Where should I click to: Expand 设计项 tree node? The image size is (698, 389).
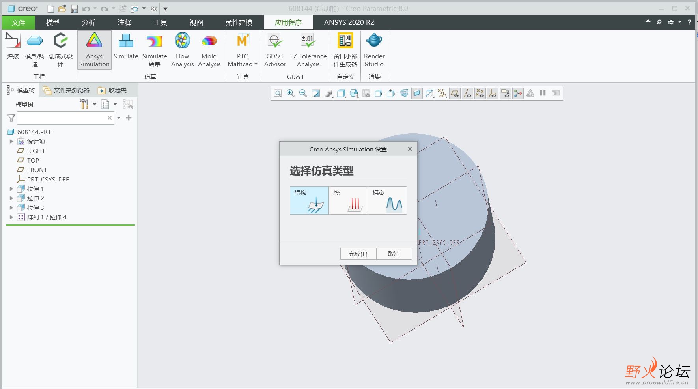11,141
